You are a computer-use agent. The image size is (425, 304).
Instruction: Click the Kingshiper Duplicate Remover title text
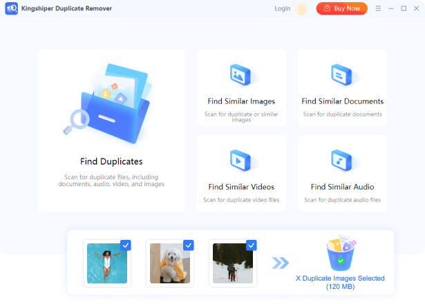pyautogui.click(x=66, y=8)
